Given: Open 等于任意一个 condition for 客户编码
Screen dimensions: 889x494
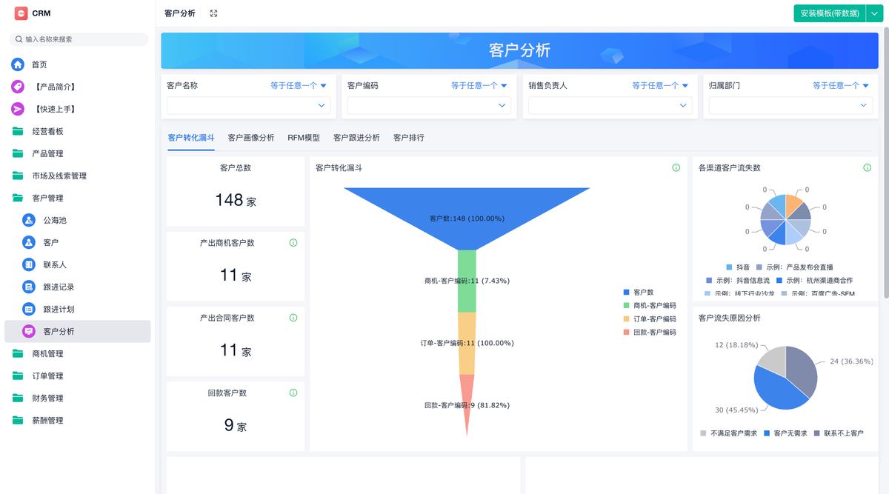Looking at the screenshot, I should [x=479, y=86].
